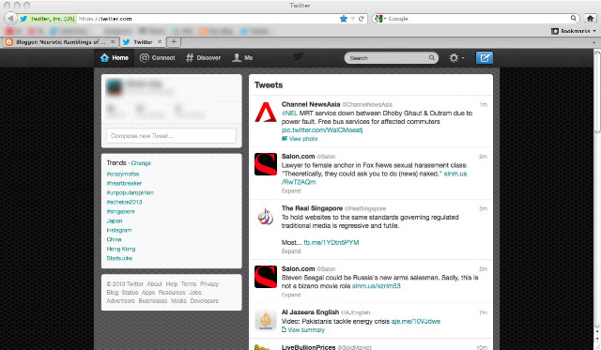Viewport: 601px width, 350px height.
Task: Open the Connect tab with @ icon
Action: coord(157,58)
